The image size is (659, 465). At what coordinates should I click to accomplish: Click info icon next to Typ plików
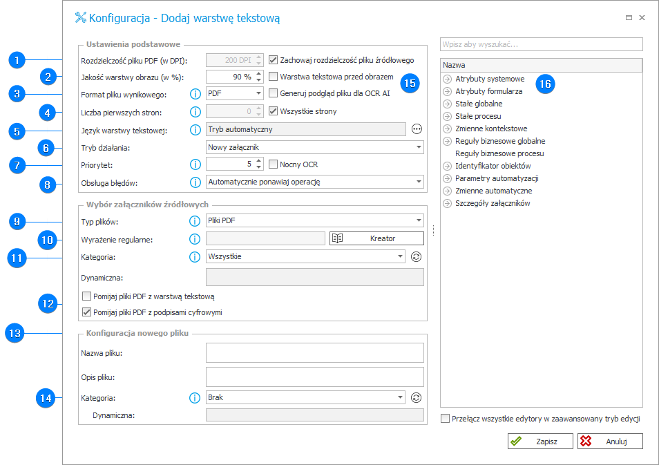(195, 221)
